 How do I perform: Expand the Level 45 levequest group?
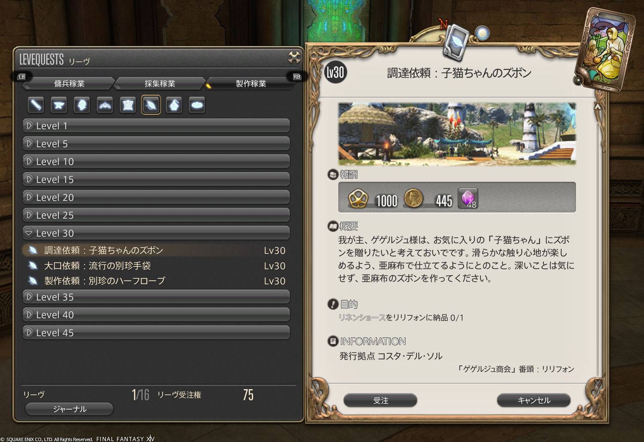[x=156, y=333]
